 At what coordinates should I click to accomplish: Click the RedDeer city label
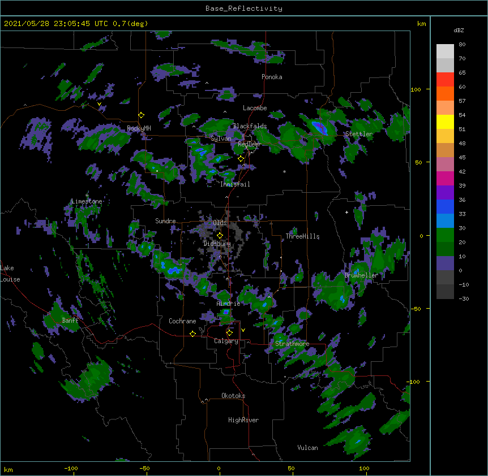(x=250, y=144)
